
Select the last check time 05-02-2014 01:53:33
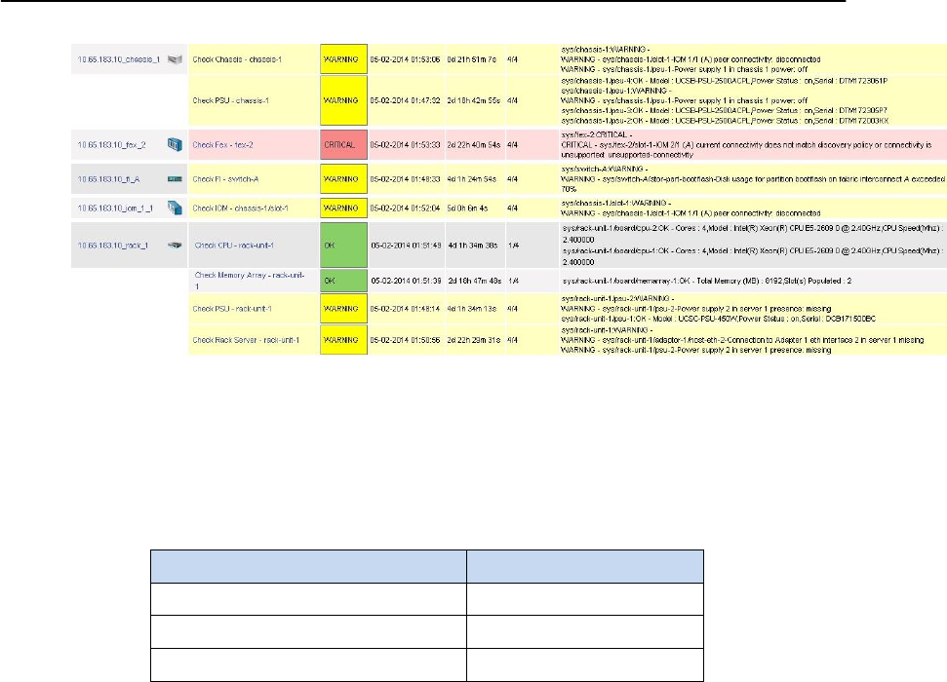click(x=406, y=145)
